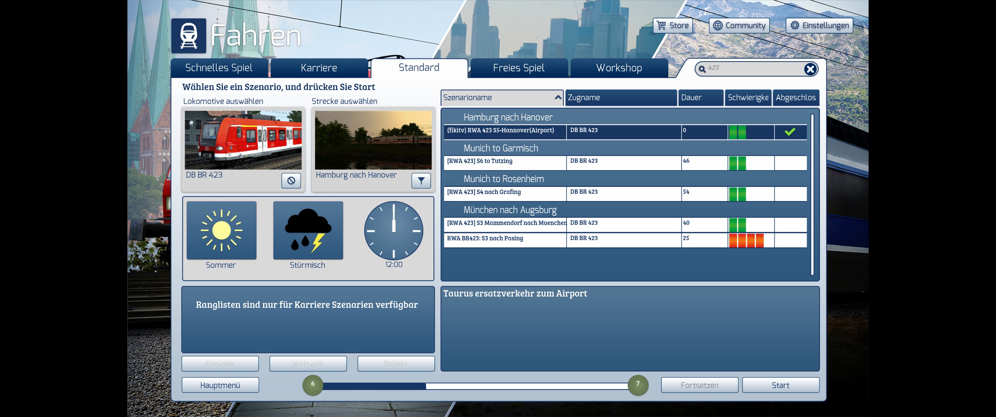The height and width of the screenshot is (417, 996).
Task: Switch to the Karriere tab
Action: click(318, 68)
